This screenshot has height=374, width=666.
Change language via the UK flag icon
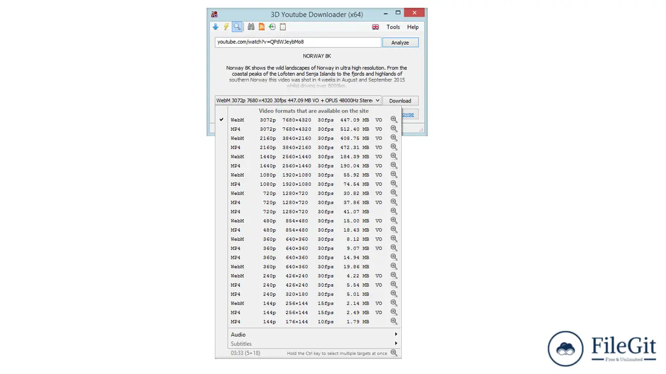pyautogui.click(x=376, y=27)
